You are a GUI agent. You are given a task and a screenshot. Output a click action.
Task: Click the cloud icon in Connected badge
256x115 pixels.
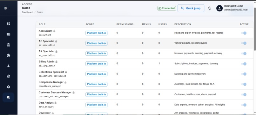coord(160,8)
